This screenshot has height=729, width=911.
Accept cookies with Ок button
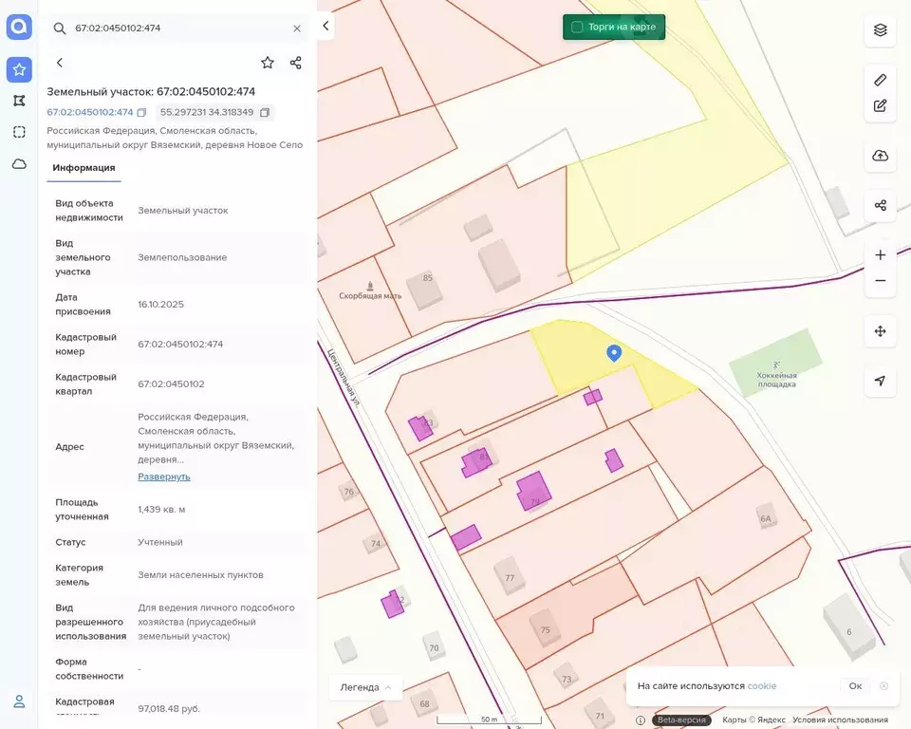[855, 686]
